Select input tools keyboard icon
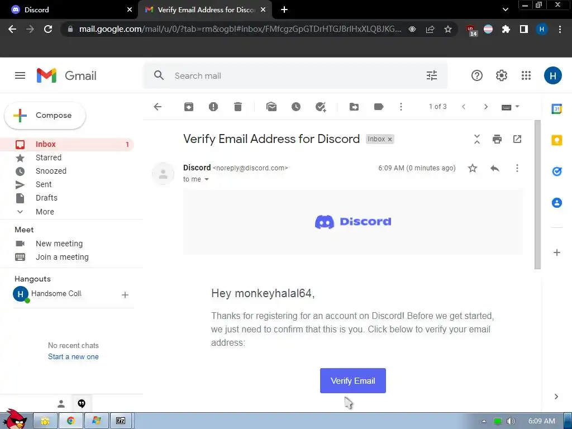 pos(506,107)
